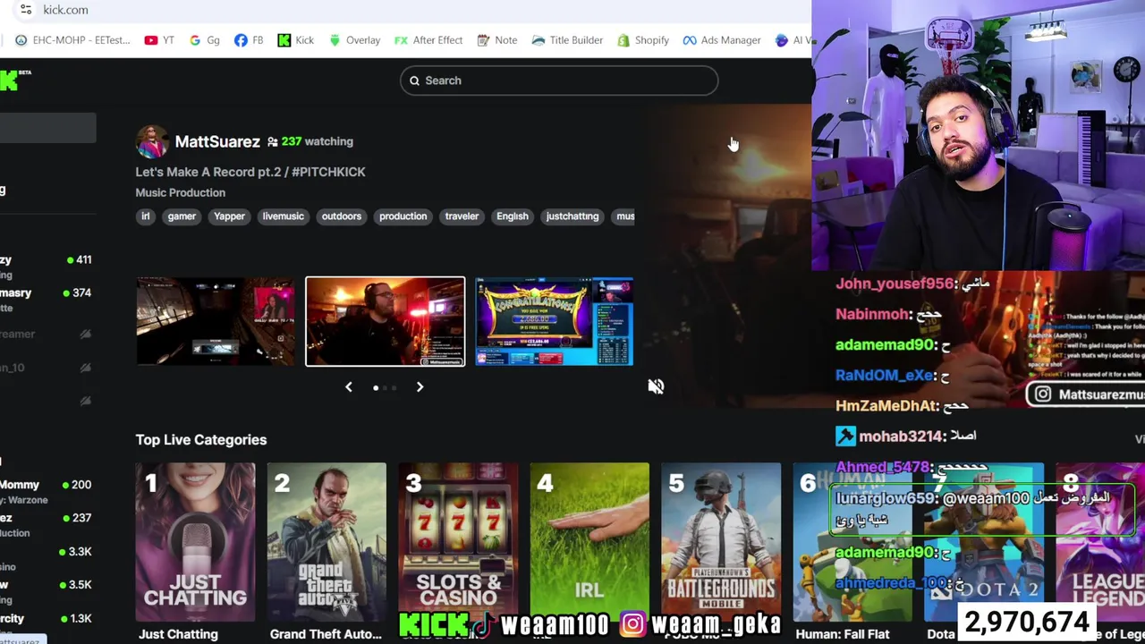Open the Just Chatting category card
Screen dimensions: 1145x644
click(x=195, y=541)
